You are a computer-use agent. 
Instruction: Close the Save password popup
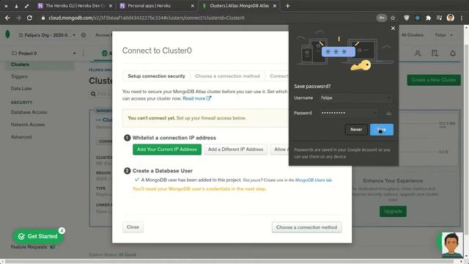(393, 28)
